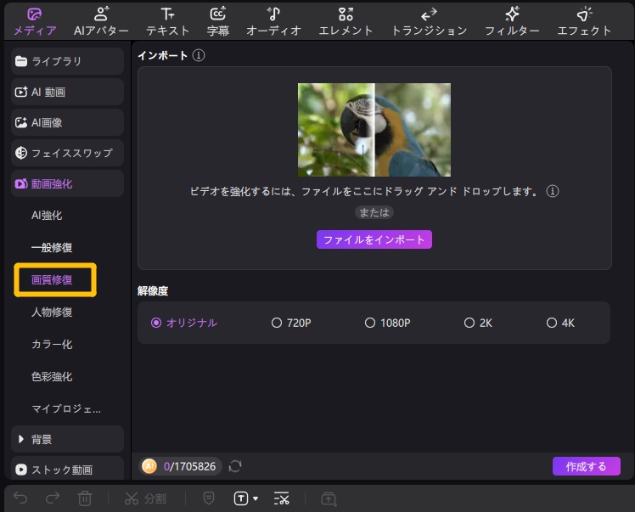635x512 pixels.
Task: Open the AIアバター tab
Action: tap(101, 21)
